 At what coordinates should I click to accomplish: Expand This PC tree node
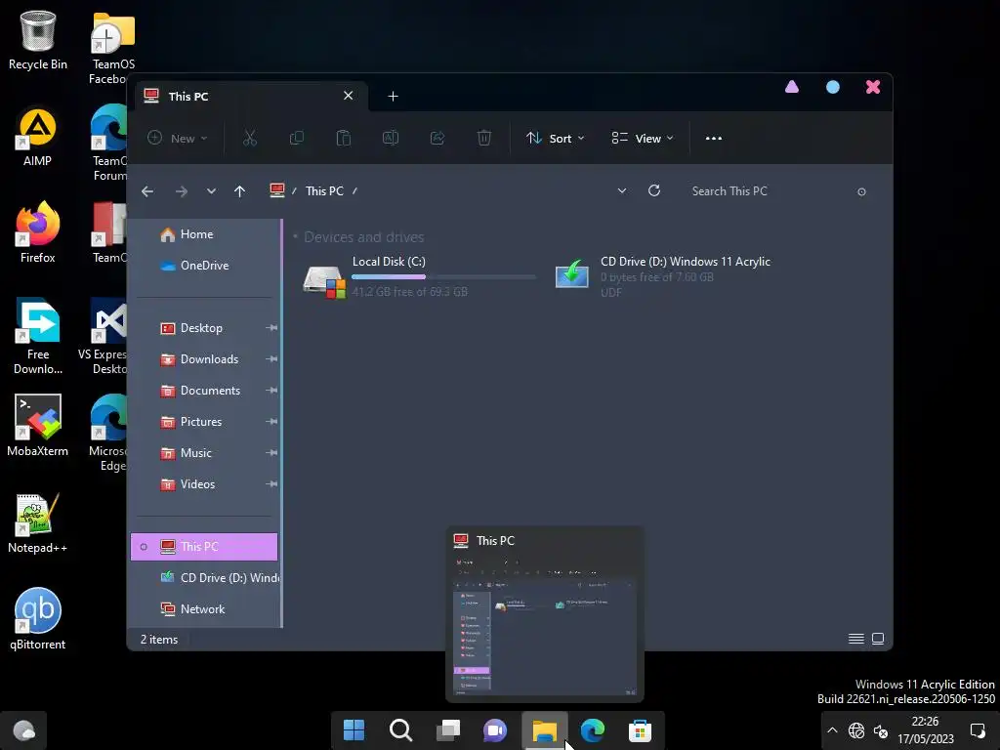point(144,547)
